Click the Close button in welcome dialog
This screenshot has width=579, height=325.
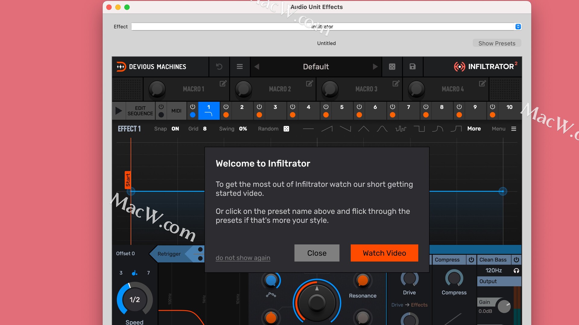click(317, 253)
